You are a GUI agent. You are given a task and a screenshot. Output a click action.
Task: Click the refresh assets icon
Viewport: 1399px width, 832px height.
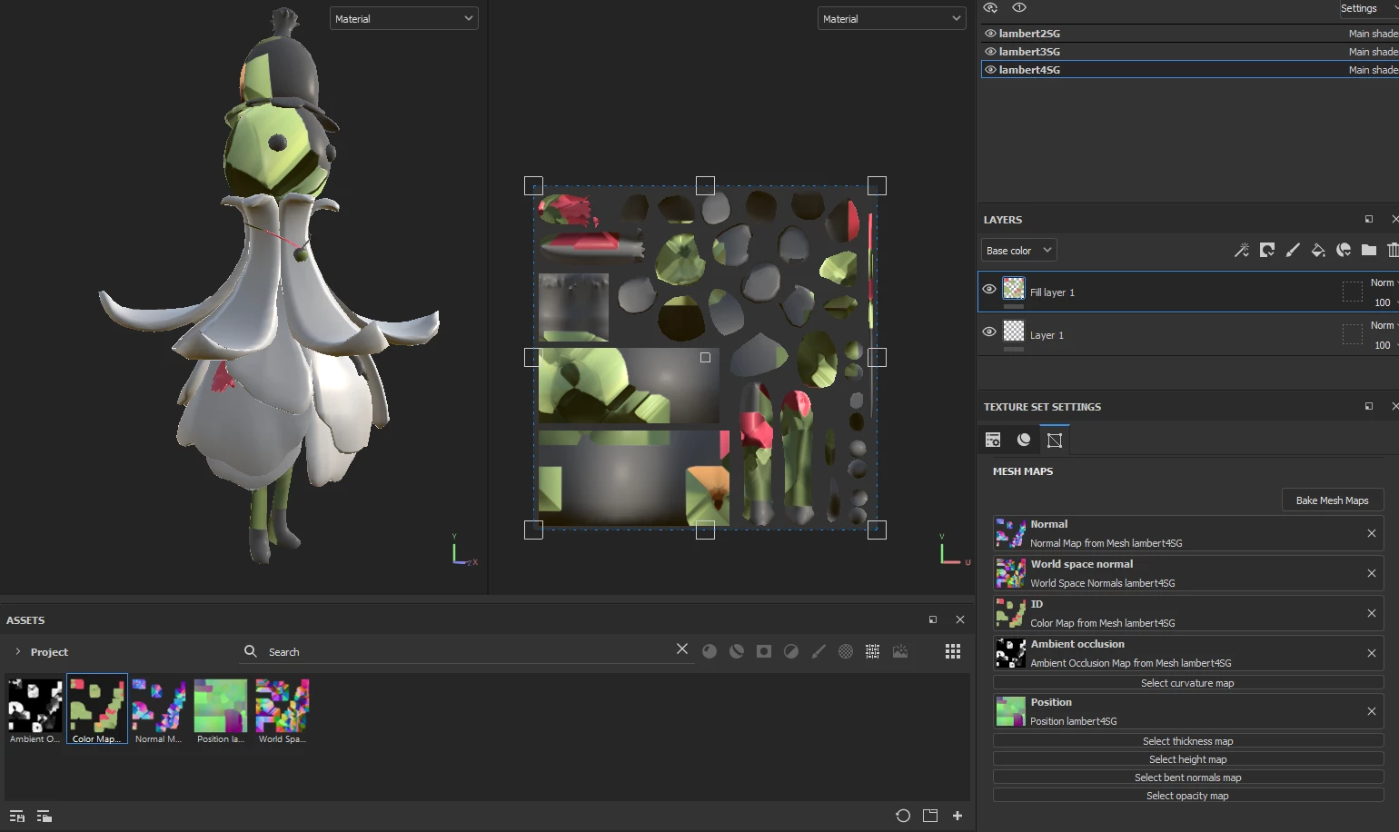click(x=903, y=816)
